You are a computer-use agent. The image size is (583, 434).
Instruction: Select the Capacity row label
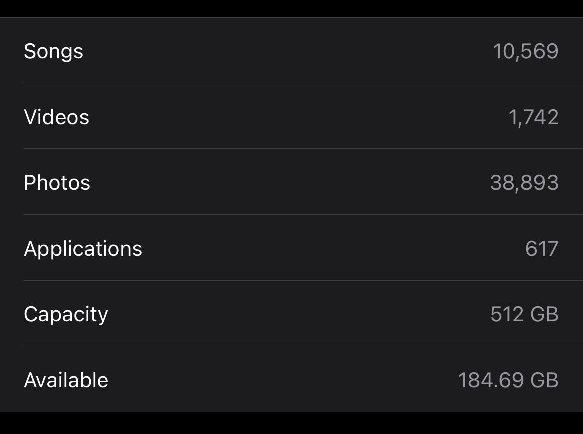(66, 315)
